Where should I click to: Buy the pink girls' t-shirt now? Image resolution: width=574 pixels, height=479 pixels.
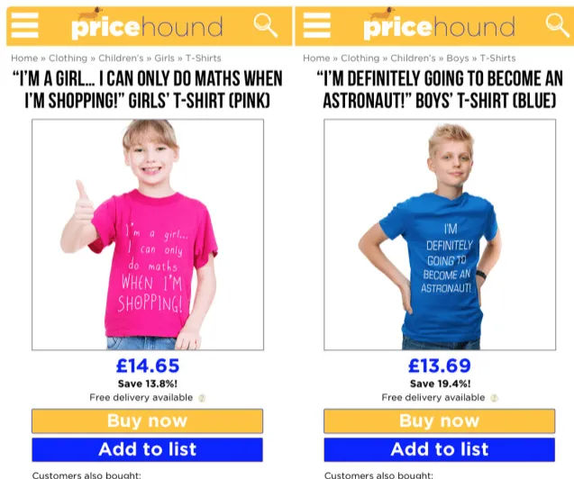147,420
